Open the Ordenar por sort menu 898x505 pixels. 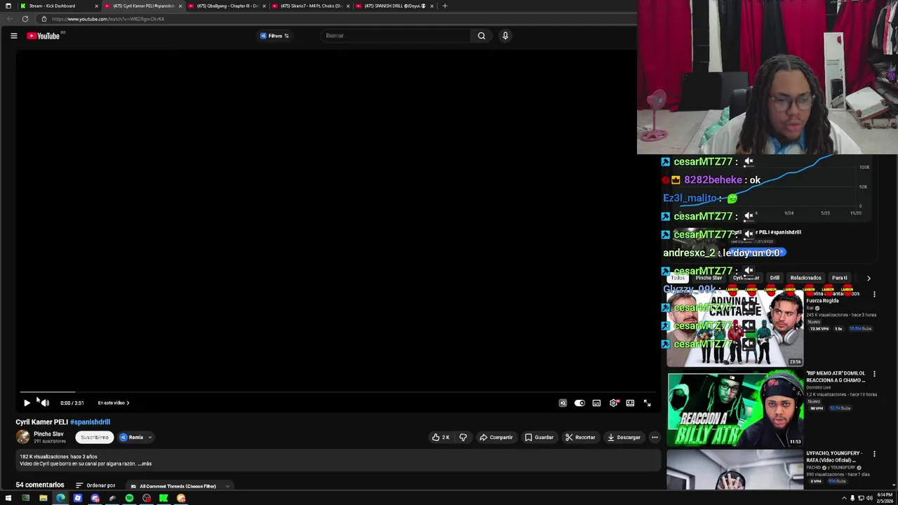click(x=95, y=485)
